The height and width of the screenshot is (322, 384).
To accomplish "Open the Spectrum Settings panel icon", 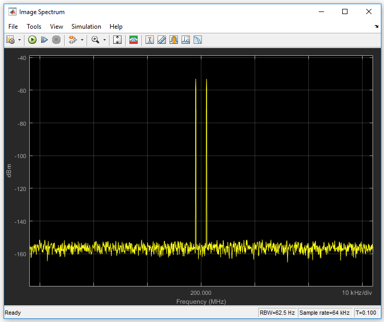I will [10, 40].
